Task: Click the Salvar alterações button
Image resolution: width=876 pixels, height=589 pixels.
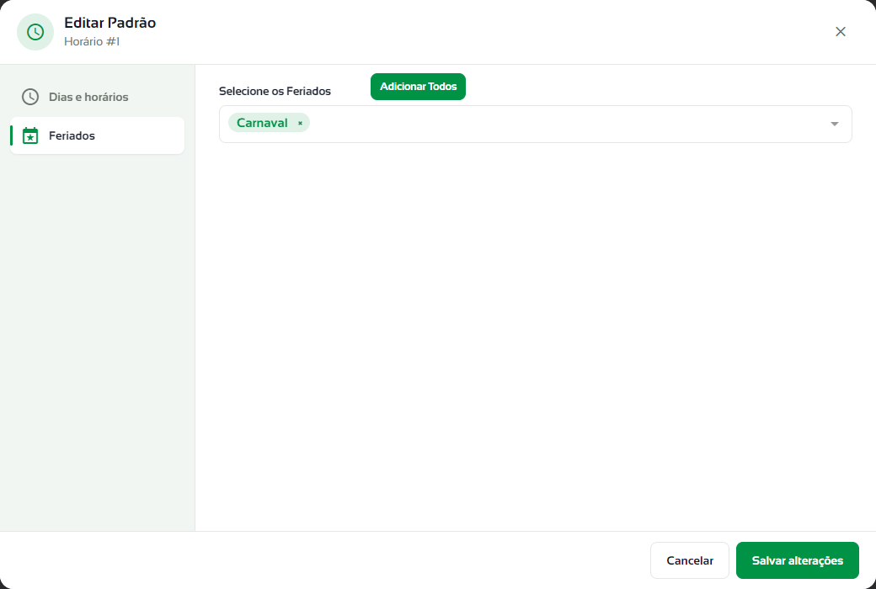Action: click(x=797, y=560)
